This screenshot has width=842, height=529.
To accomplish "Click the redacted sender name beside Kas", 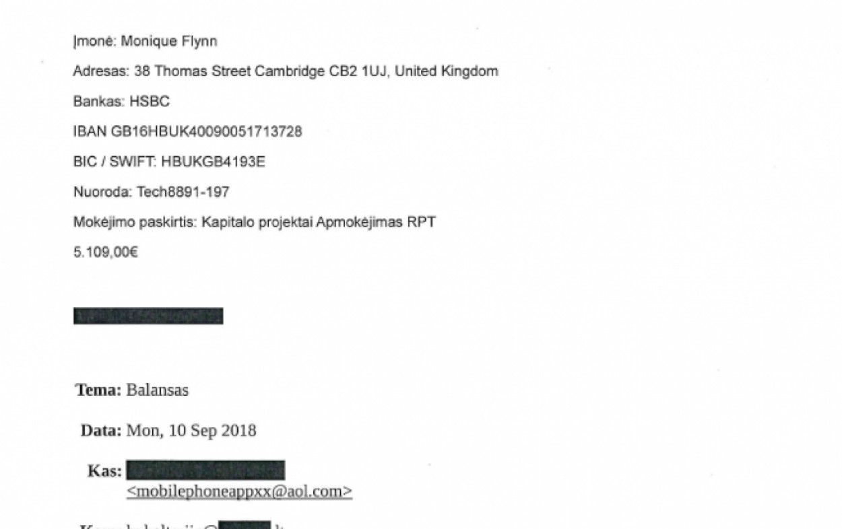I will [x=205, y=470].
